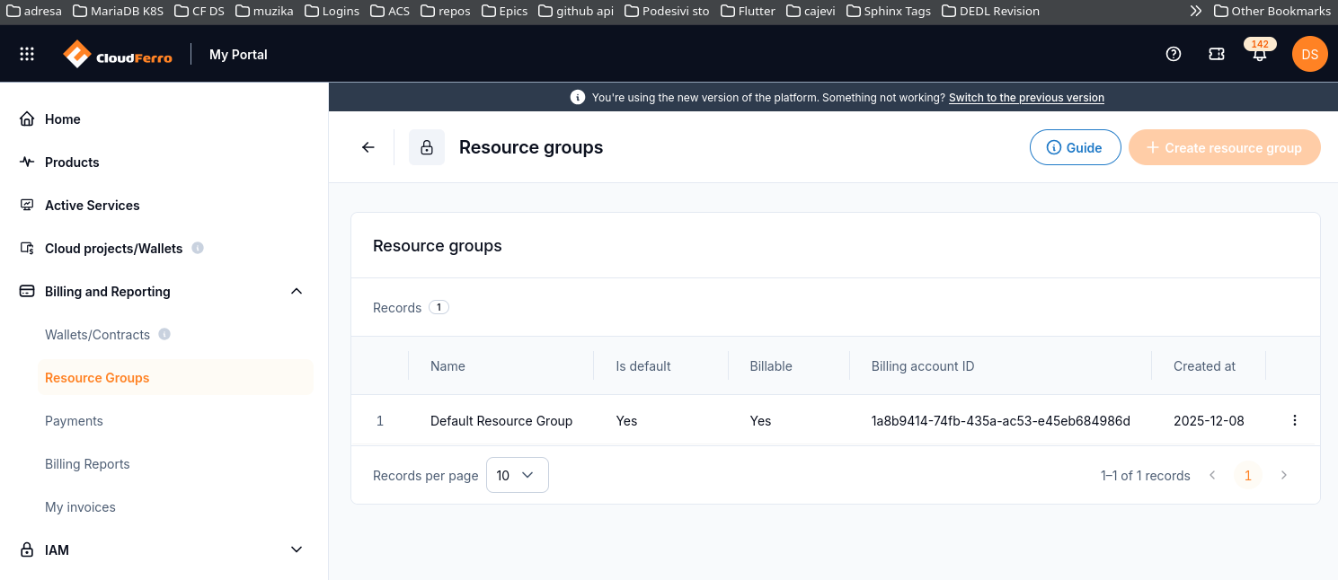Screen dimensions: 1338x580
Task: Click the Billing and Reporting card icon
Action: (27, 291)
